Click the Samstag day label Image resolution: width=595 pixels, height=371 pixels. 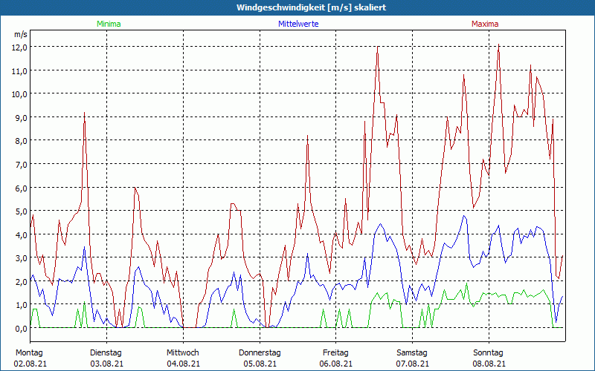(412, 352)
